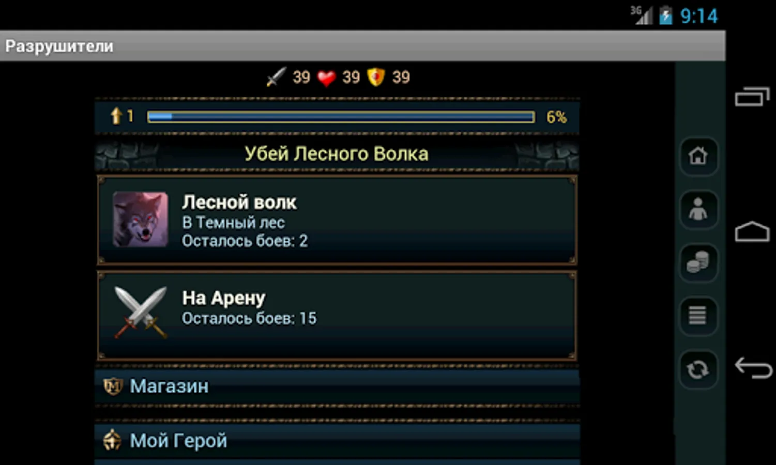Tap the Убей Лесного Волка quest banner
The width and height of the screenshot is (776, 465).
(x=337, y=153)
